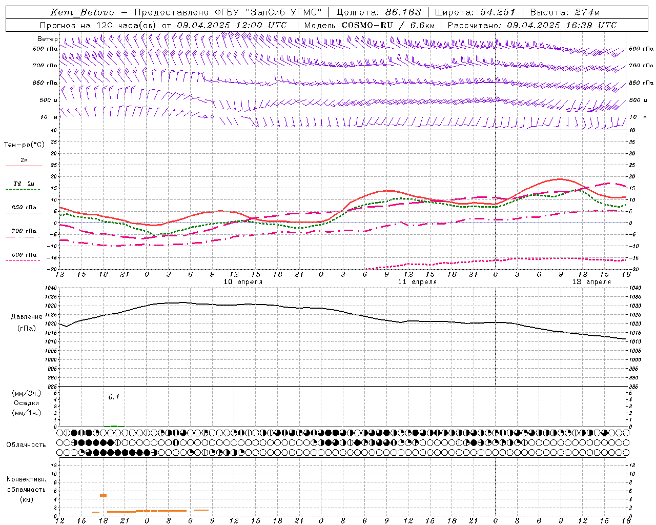
Task: Click the green dotted Td legend line
Action: tap(23, 190)
